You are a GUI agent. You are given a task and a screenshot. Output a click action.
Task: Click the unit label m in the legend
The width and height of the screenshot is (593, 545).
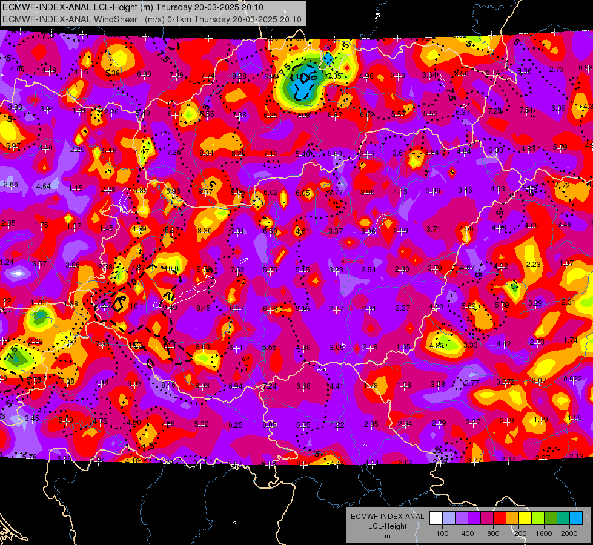pyautogui.click(x=387, y=536)
